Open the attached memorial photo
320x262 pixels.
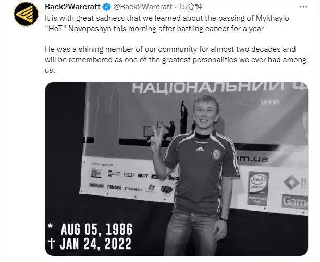click(177, 169)
